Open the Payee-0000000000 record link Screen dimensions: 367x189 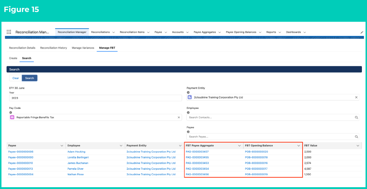(21, 157)
